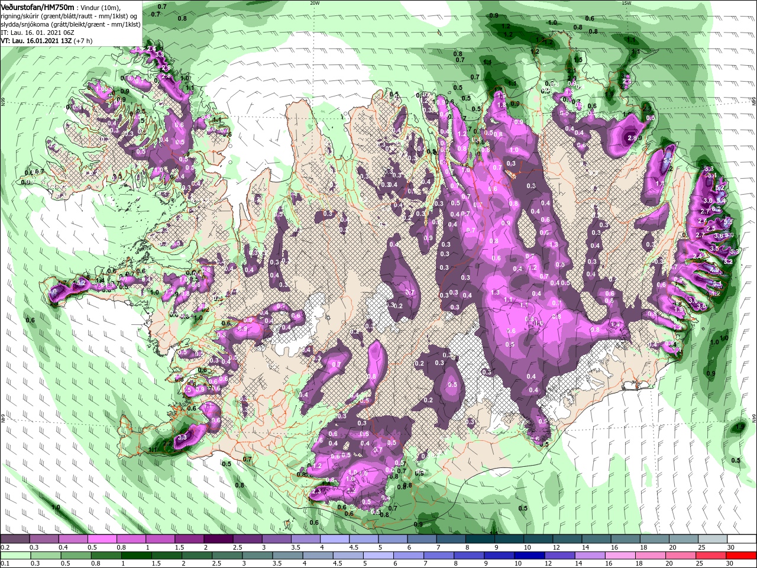Click the 0.4 label on the snow scale
Screen dimensions: 757x568
[63, 547]
